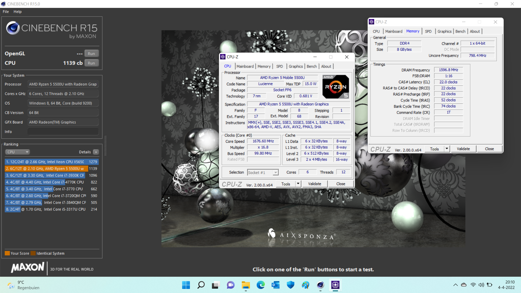This screenshot has height=293, width=521.
Task: Open the Windows Start menu
Action: pyautogui.click(x=186, y=285)
